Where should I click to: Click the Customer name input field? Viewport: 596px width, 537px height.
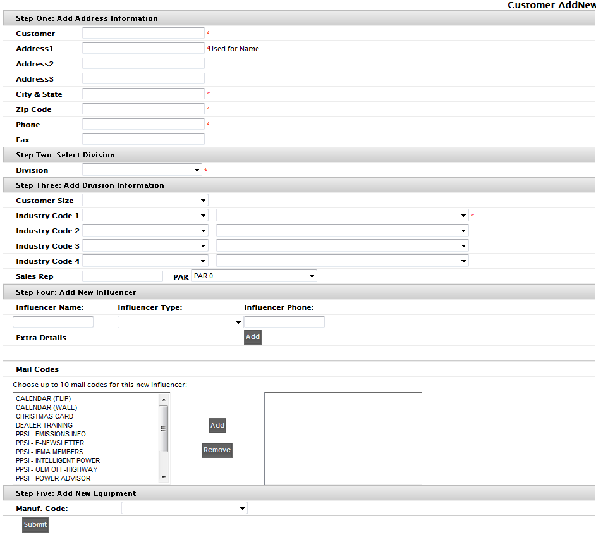coord(143,34)
